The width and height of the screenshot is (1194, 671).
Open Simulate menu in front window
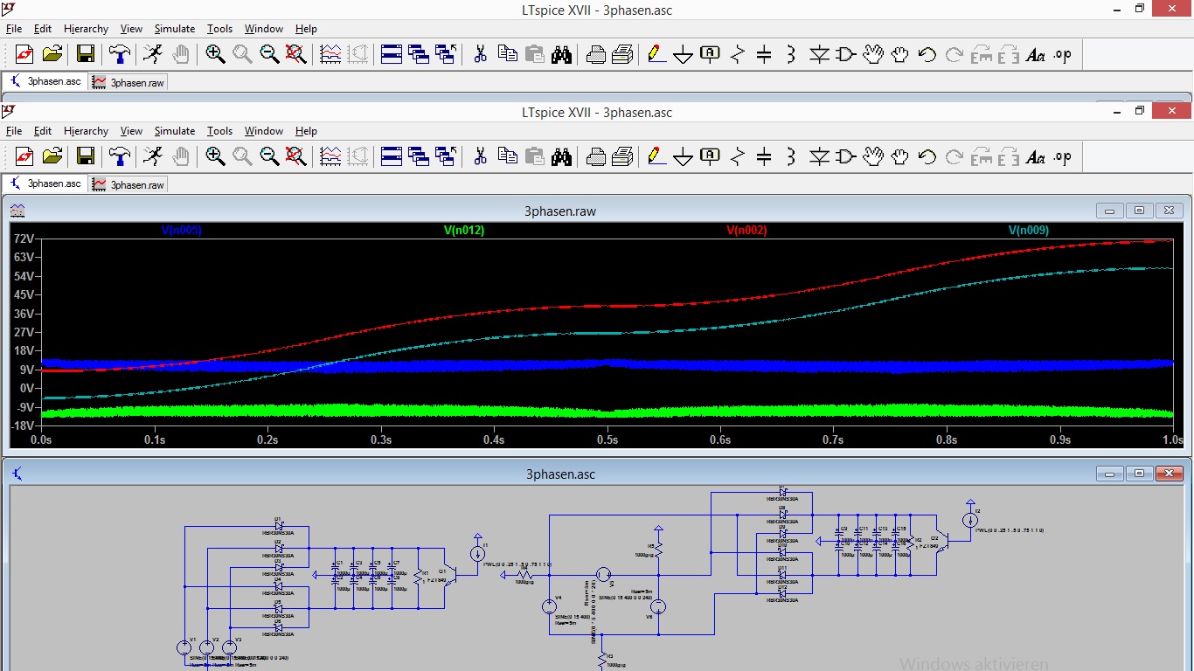click(175, 131)
